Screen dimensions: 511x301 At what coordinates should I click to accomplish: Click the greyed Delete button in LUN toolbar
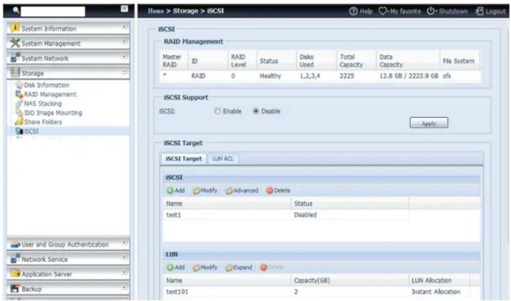coord(272,267)
